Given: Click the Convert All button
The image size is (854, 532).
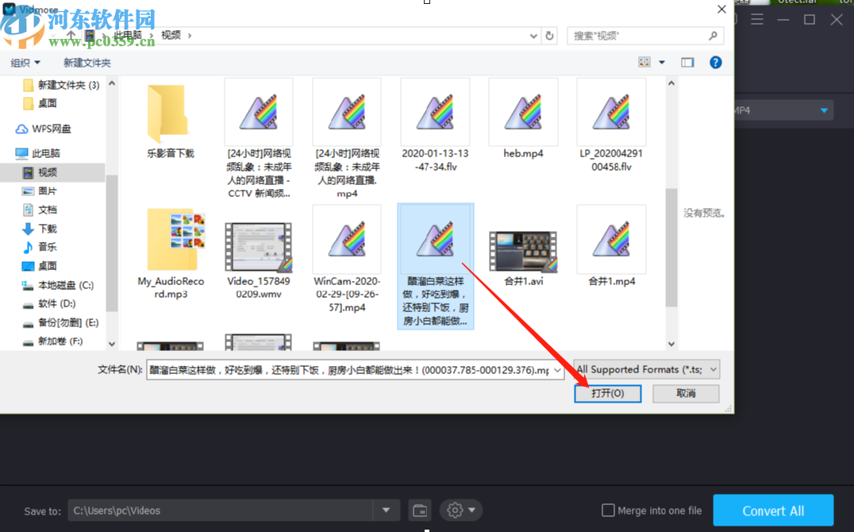Looking at the screenshot, I should coord(773,510).
